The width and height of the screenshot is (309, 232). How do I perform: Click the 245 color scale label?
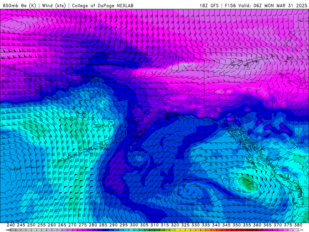[x=21, y=225]
